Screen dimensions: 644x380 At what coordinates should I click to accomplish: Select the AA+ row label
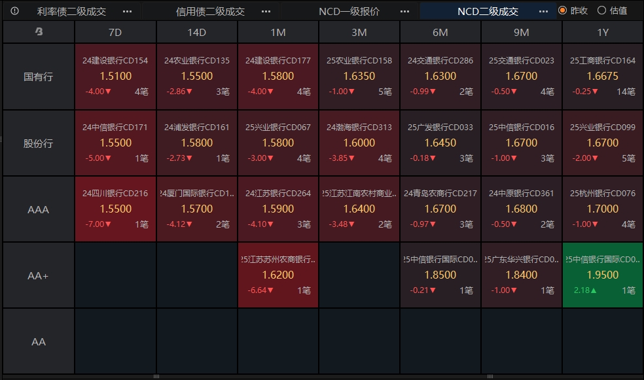pos(38,275)
